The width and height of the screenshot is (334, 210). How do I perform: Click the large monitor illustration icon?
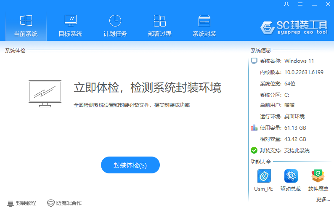(45, 93)
